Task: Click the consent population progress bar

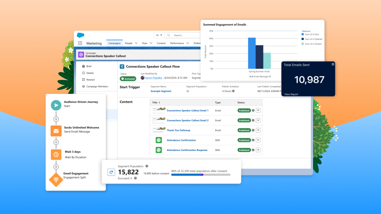Action: pos(200,174)
